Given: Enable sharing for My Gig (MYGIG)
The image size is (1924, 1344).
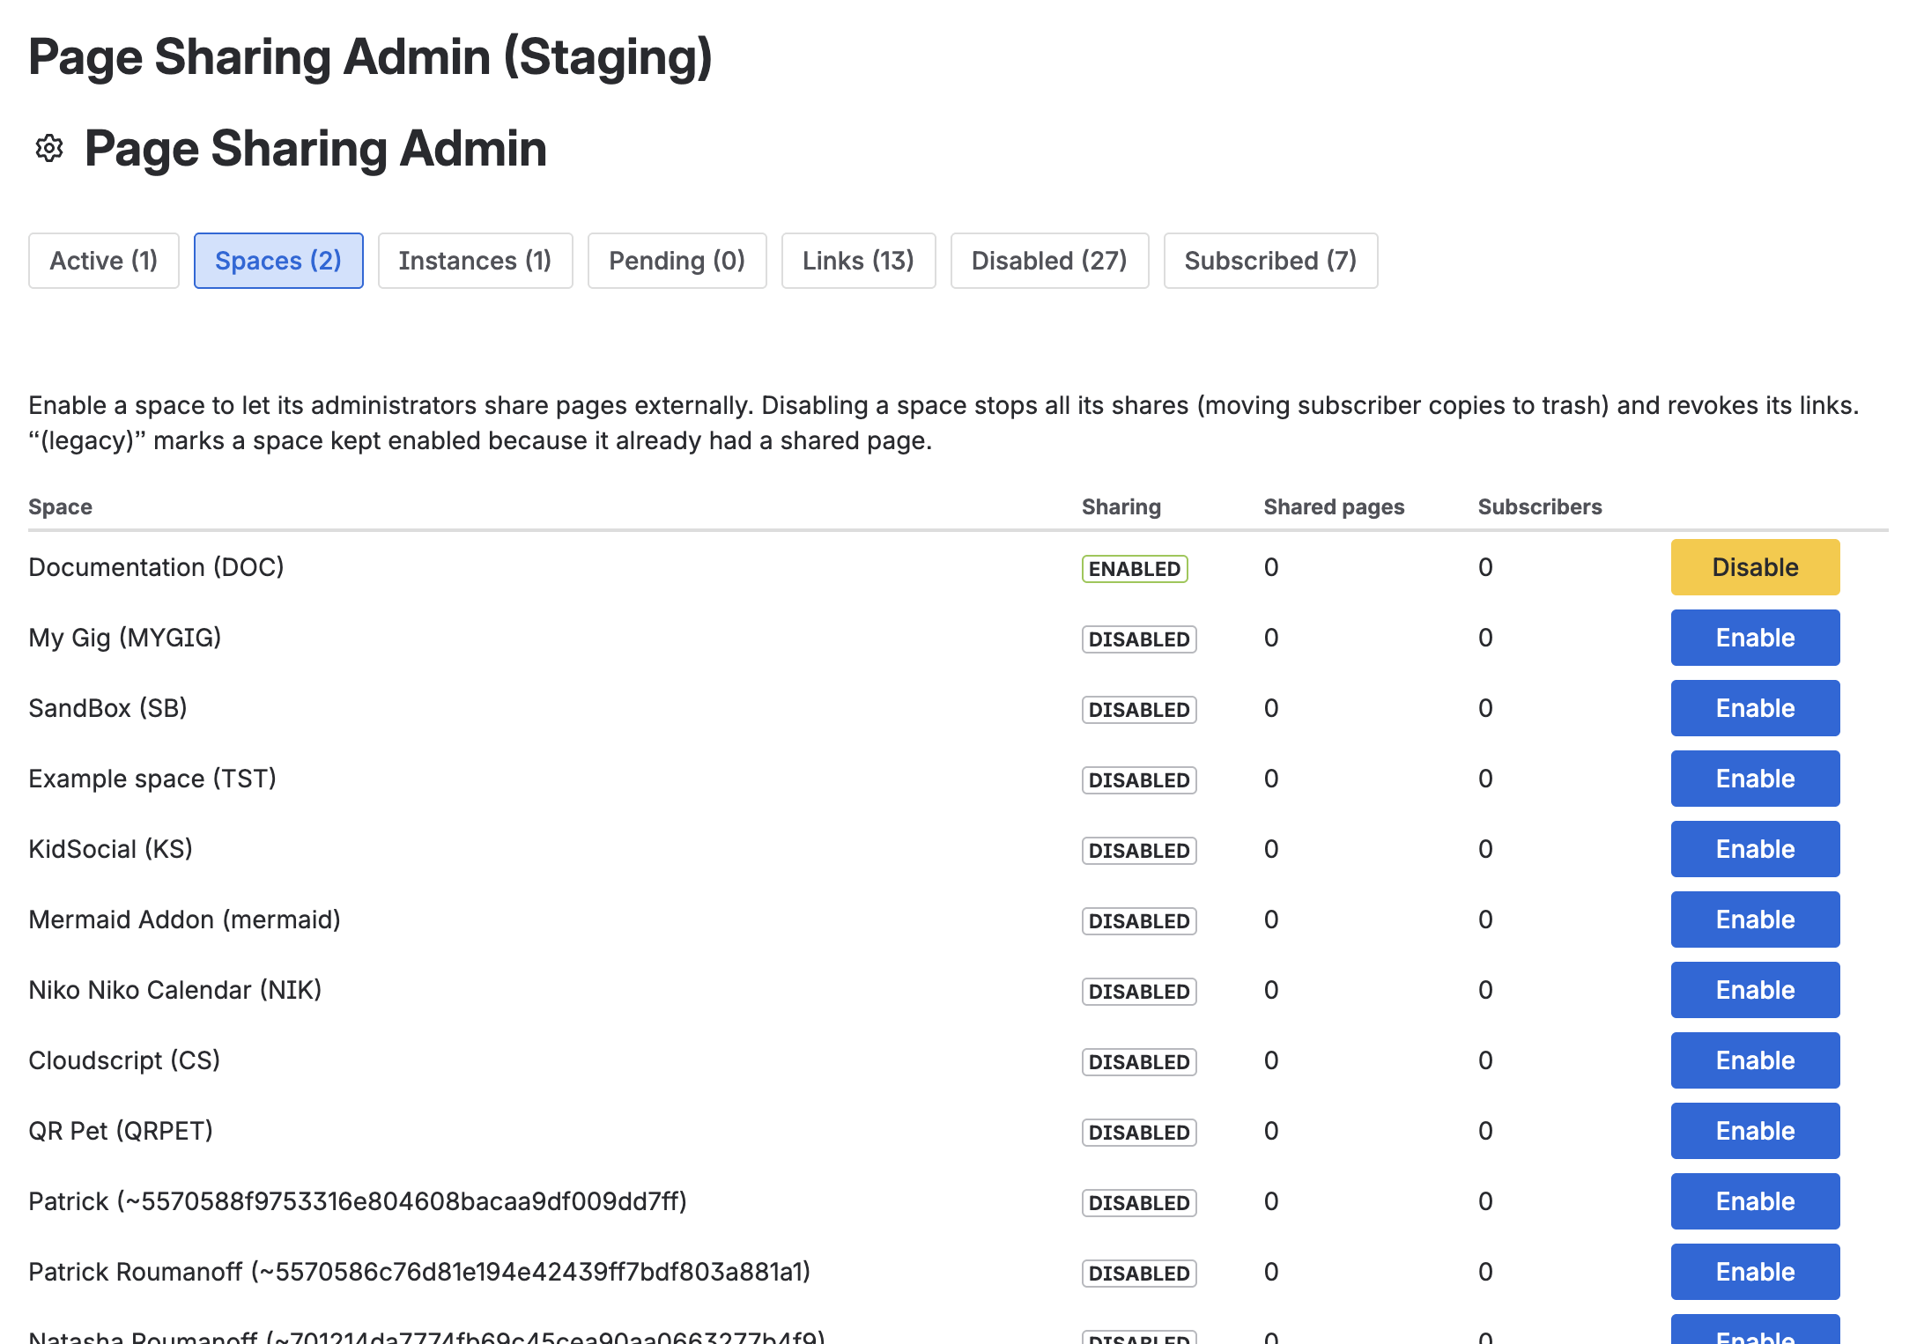Looking at the screenshot, I should point(1756,638).
